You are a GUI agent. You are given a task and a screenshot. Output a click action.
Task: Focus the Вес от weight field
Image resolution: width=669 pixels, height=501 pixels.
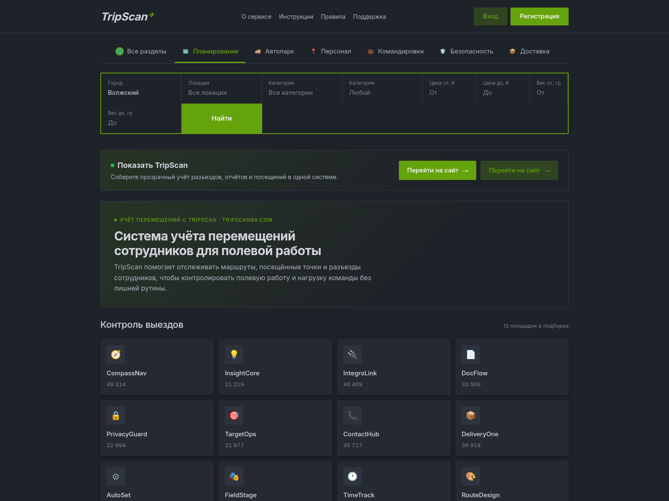549,89
